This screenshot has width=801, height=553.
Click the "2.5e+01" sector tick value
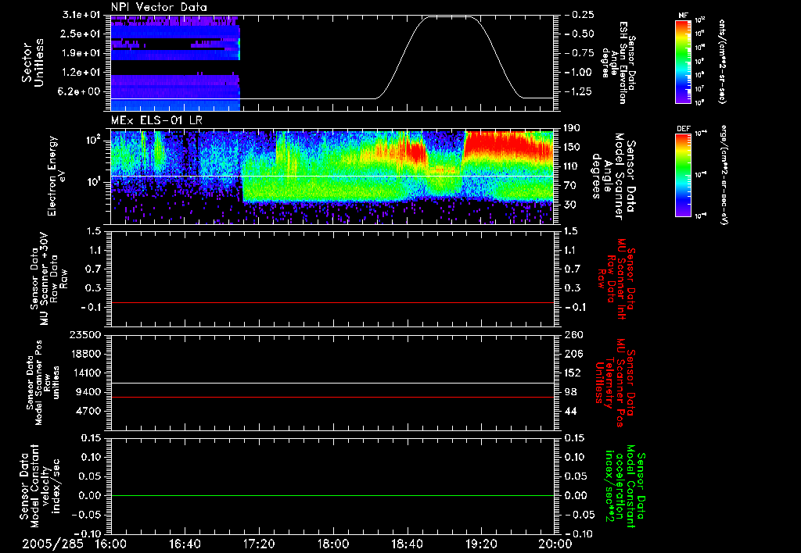(81, 34)
